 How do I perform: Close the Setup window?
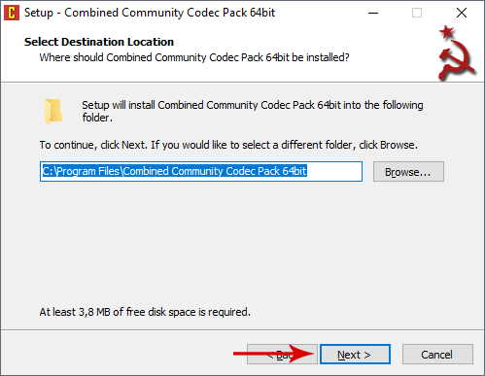coord(462,13)
